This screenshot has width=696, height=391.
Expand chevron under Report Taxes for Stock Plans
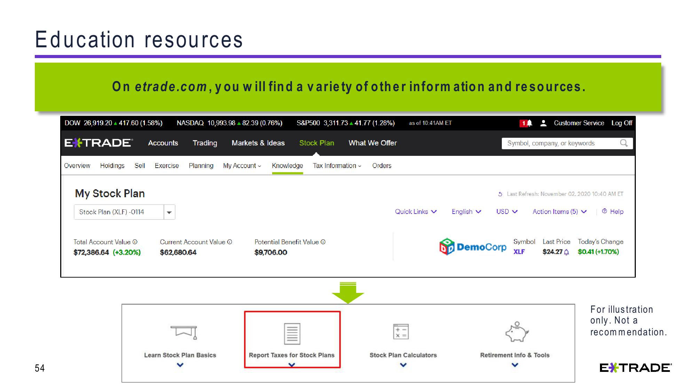point(292,365)
